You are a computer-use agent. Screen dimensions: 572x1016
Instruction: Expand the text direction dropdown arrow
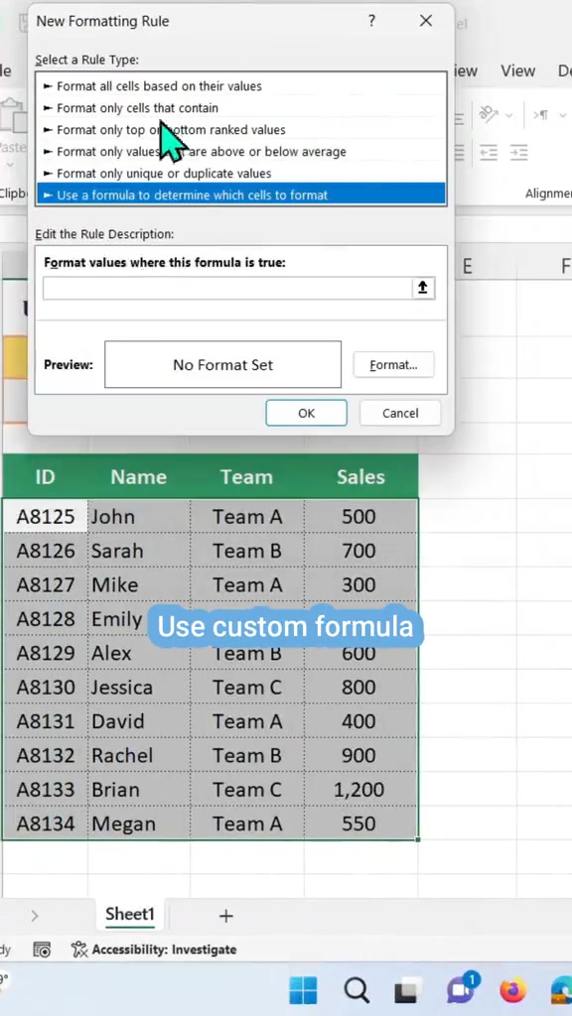[562, 115]
